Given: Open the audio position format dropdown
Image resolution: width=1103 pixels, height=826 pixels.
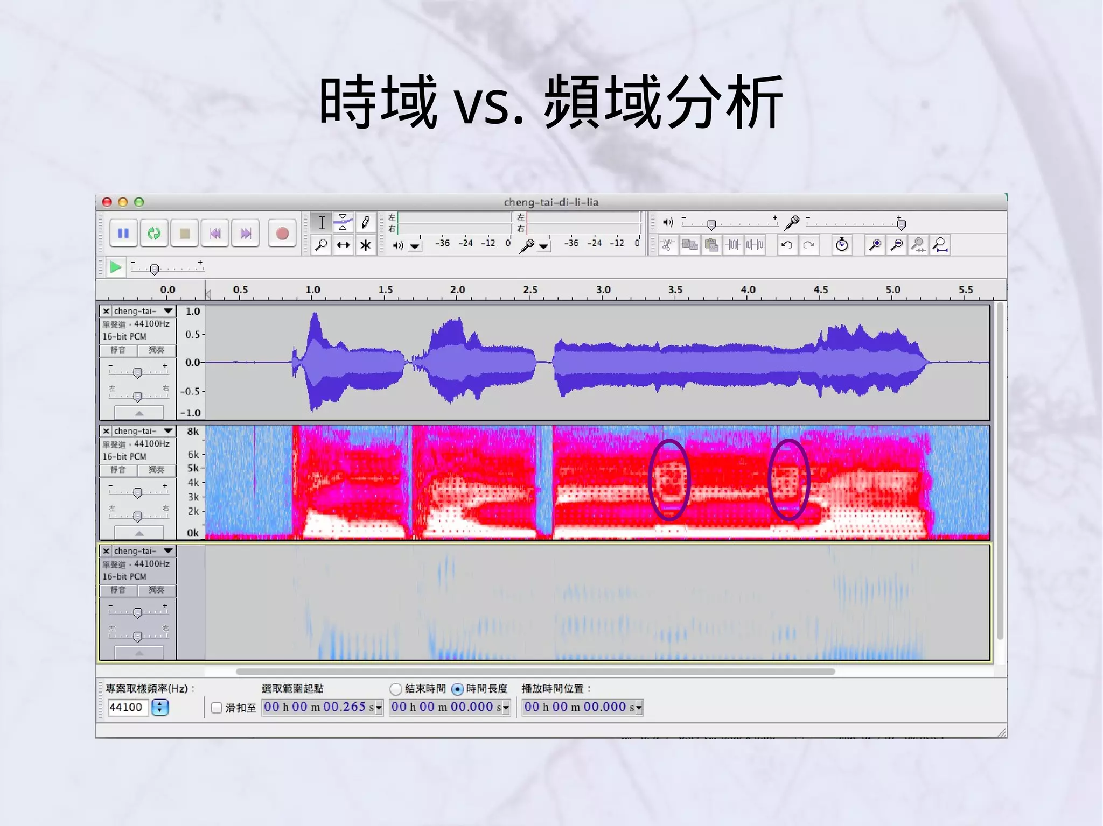Looking at the screenshot, I should [x=639, y=708].
